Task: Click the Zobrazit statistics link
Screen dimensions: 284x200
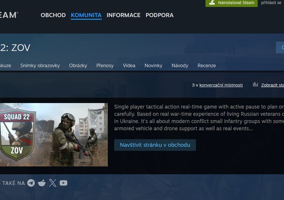Action: pyautogui.click(x=273, y=85)
